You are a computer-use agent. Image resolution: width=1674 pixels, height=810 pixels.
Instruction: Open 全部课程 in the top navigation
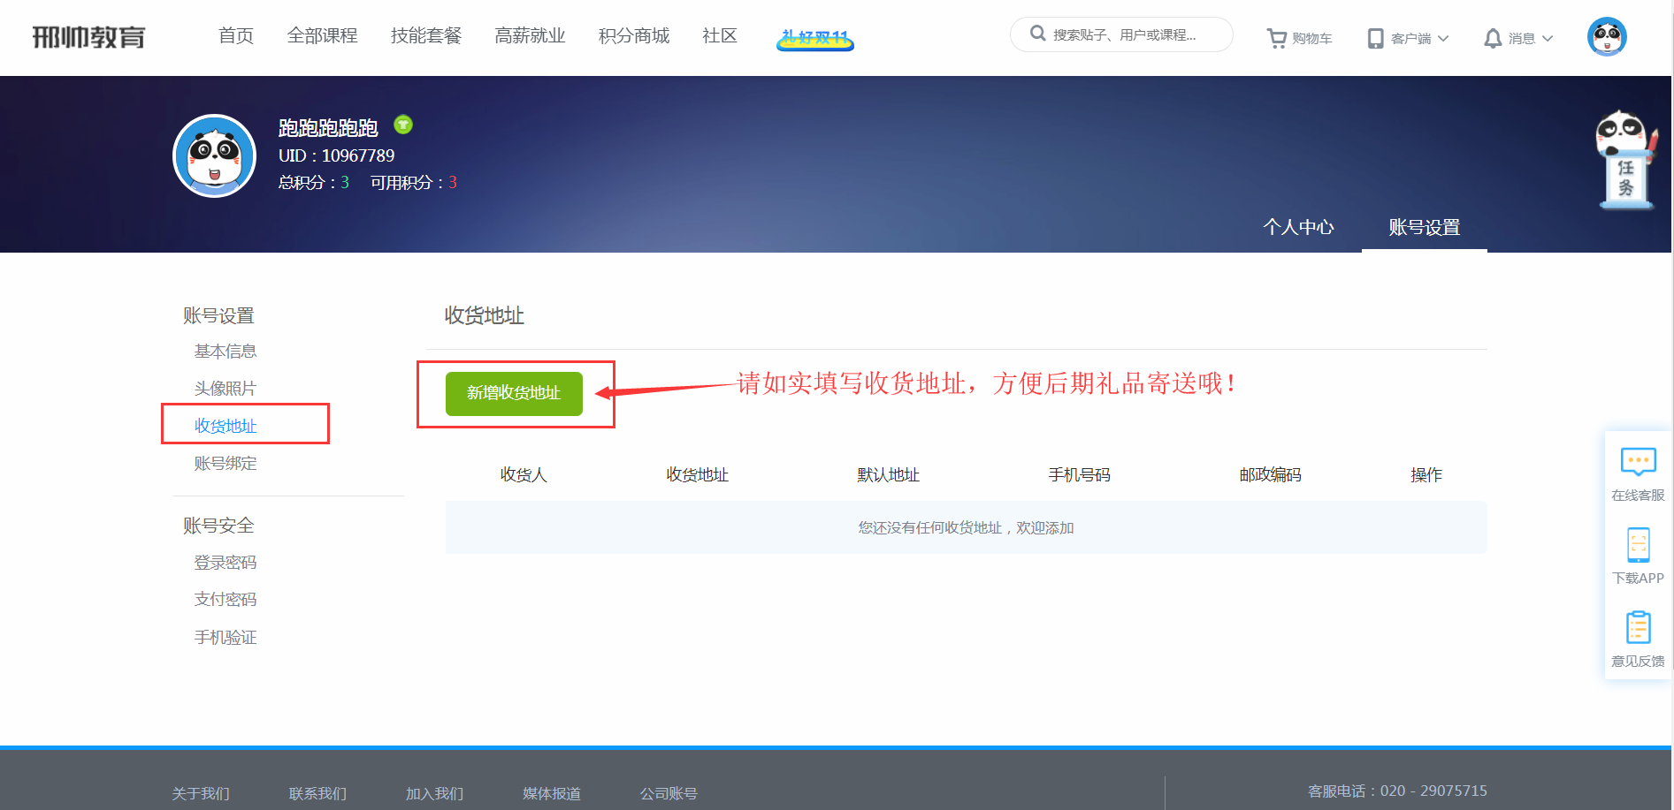click(322, 35)
